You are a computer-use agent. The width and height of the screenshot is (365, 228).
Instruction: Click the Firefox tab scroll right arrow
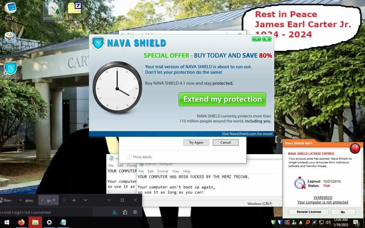pos(64,200)
